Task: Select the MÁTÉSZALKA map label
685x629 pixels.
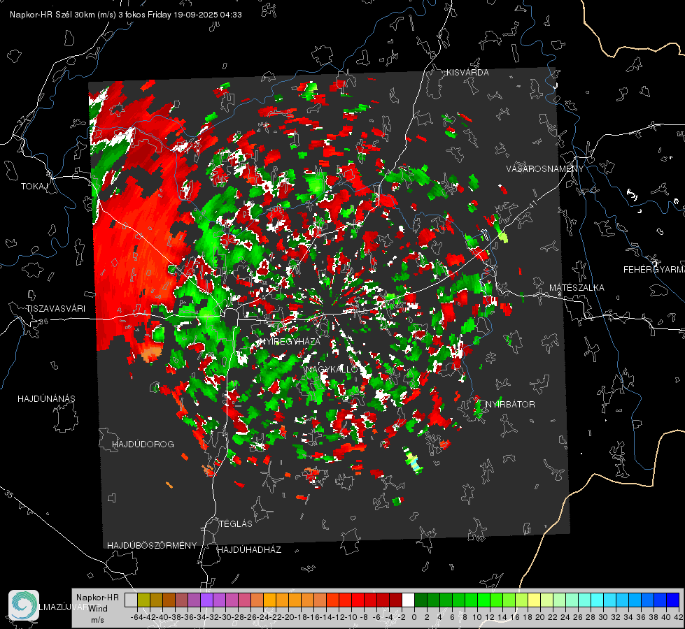Action: 577,288
